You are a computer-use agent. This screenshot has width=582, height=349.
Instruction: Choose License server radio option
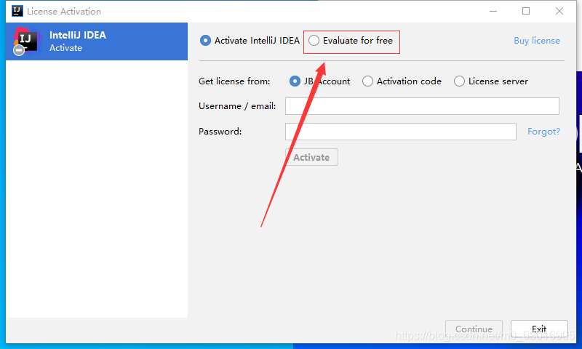[x=459, y=81]
